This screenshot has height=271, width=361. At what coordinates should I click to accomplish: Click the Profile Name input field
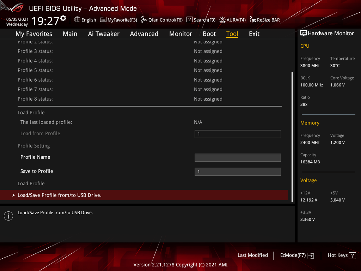tap(238, 158)
